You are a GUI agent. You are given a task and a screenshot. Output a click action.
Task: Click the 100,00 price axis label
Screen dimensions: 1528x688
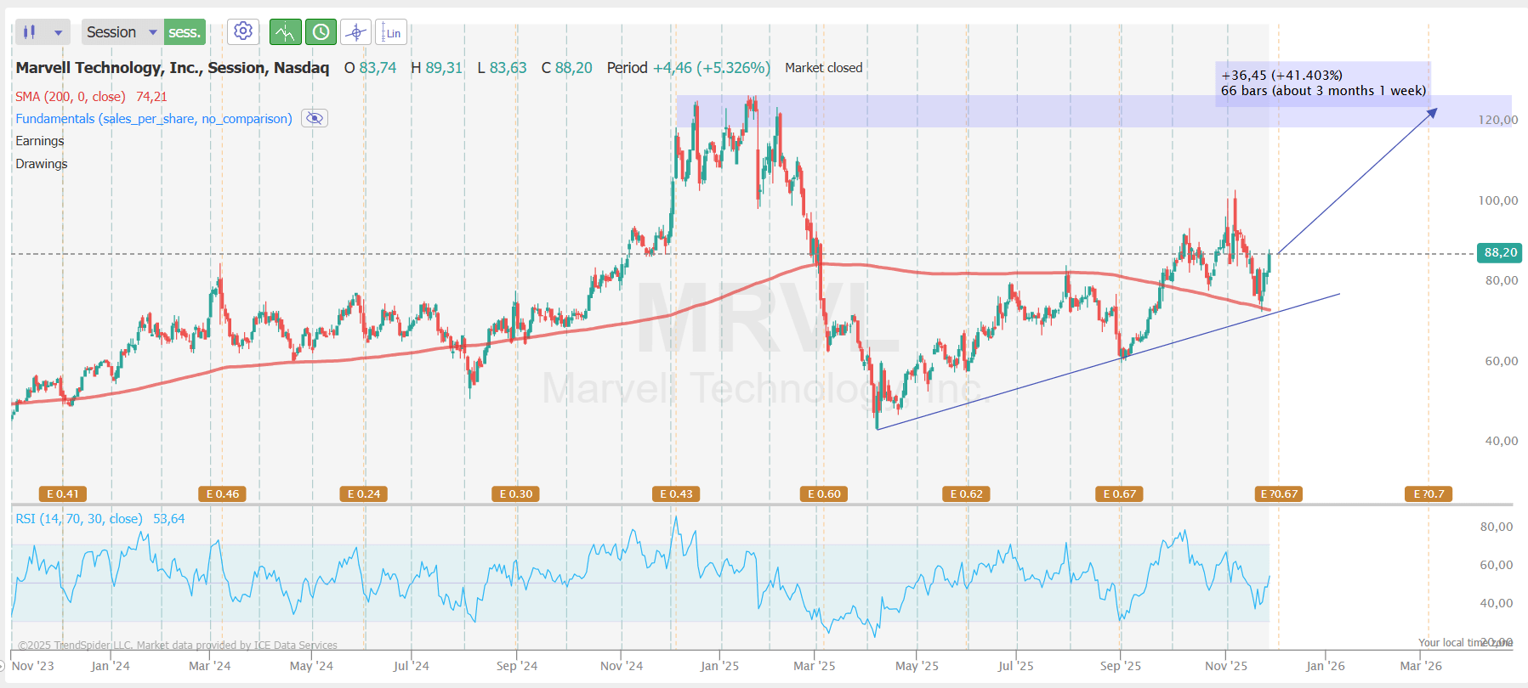click(x=1497, y=200)
